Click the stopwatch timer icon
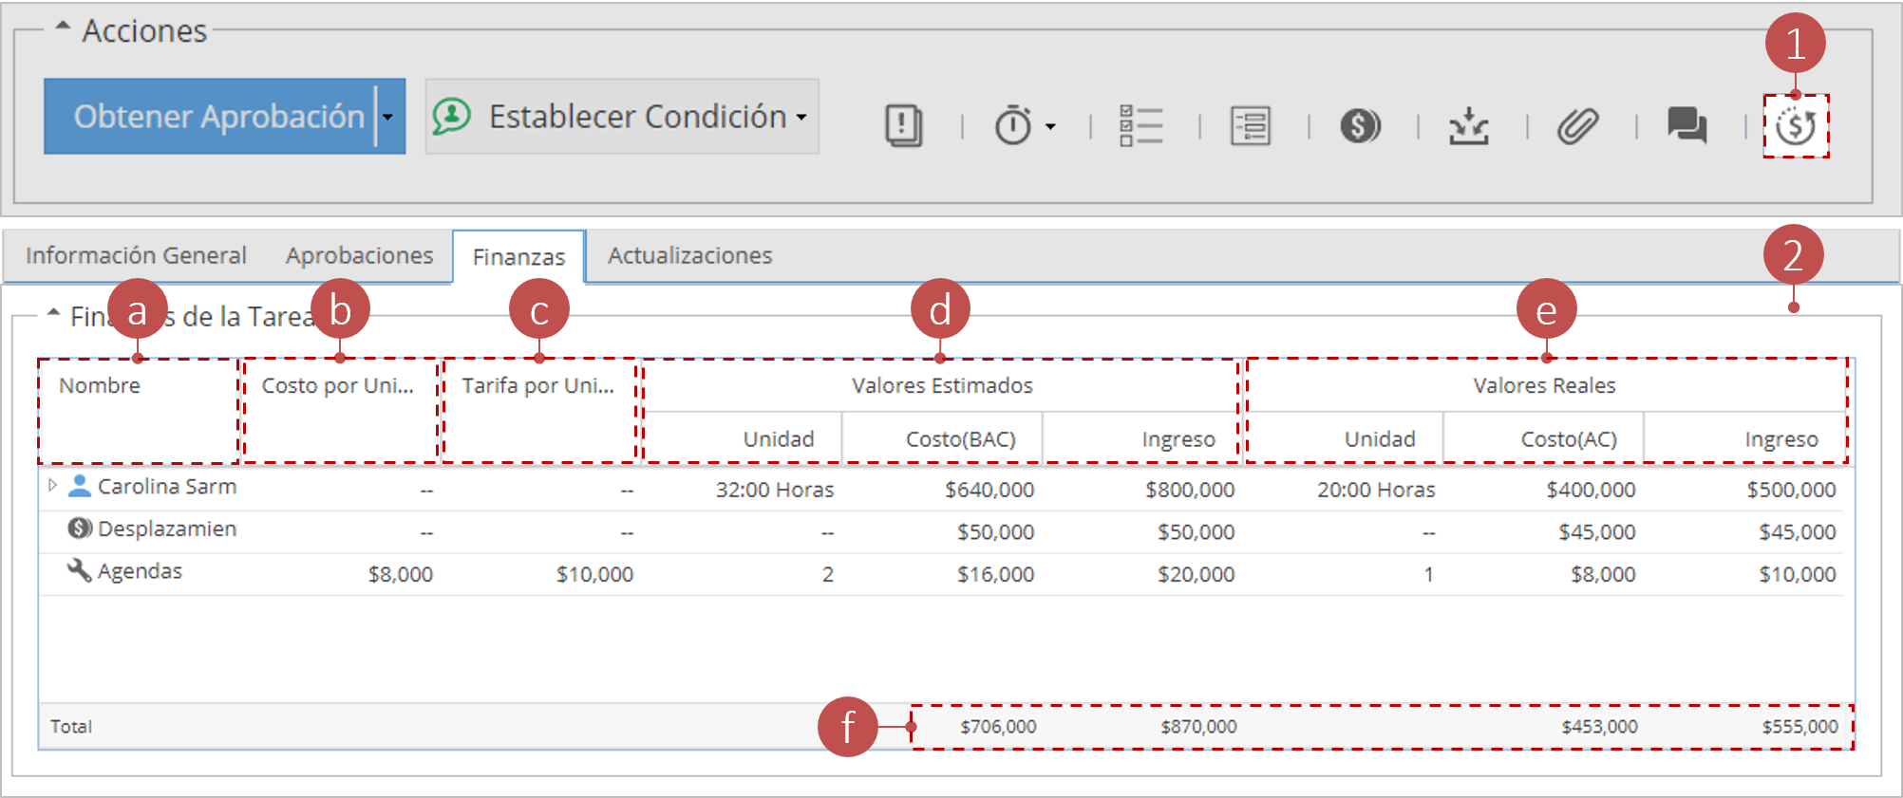 (1012, 125)
